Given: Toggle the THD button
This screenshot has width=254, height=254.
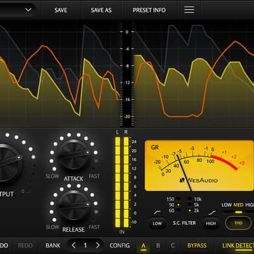Looking at the screenshot, I should pyautogui.click(x=238, y=223).
